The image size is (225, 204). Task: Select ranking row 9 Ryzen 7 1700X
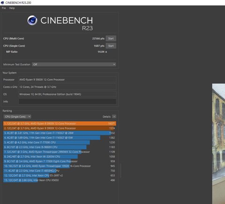point(60,161)
